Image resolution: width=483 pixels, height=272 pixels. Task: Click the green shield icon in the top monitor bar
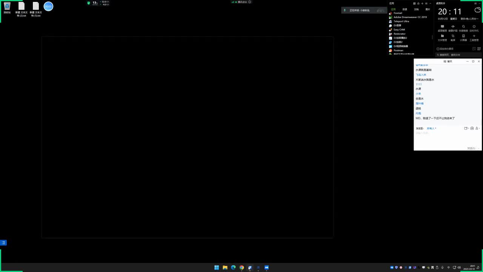(x=89, y=3)
